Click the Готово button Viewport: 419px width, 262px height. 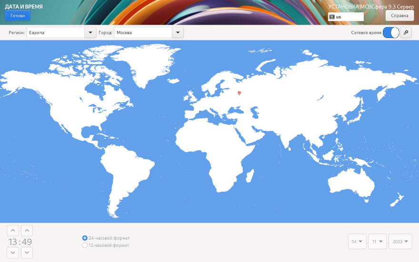click(x=18, y=16)
